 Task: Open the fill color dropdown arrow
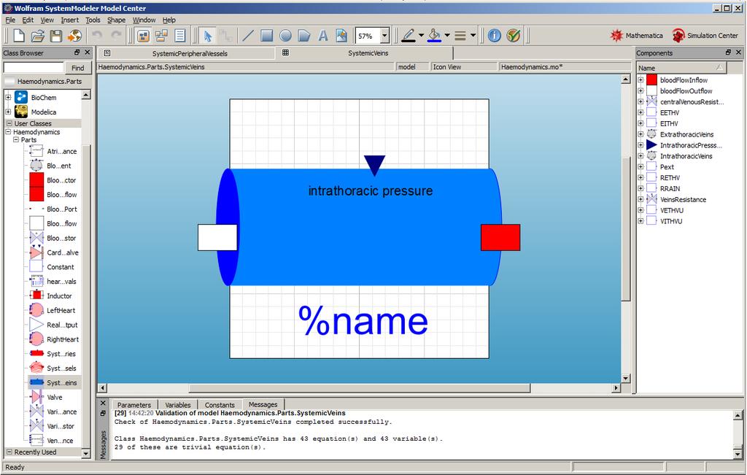click(447, 35)
